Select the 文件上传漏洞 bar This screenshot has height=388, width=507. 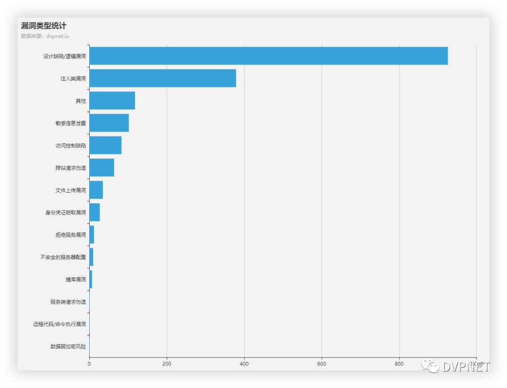(96, 190)
